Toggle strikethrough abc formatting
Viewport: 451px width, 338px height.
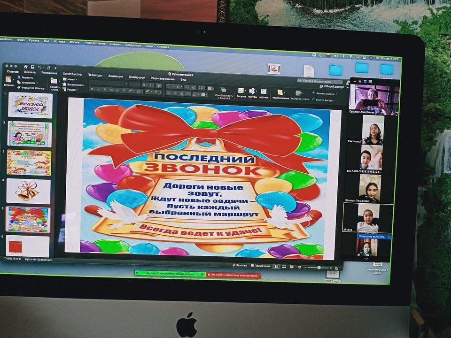pyautogui.click(x=111, y=90)
